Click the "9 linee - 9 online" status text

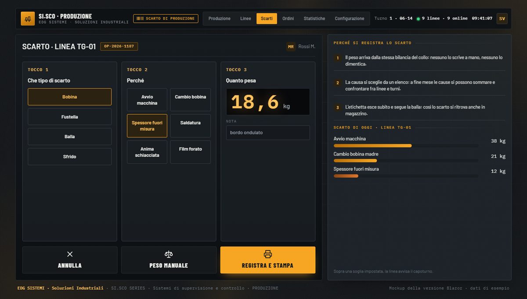444,18
